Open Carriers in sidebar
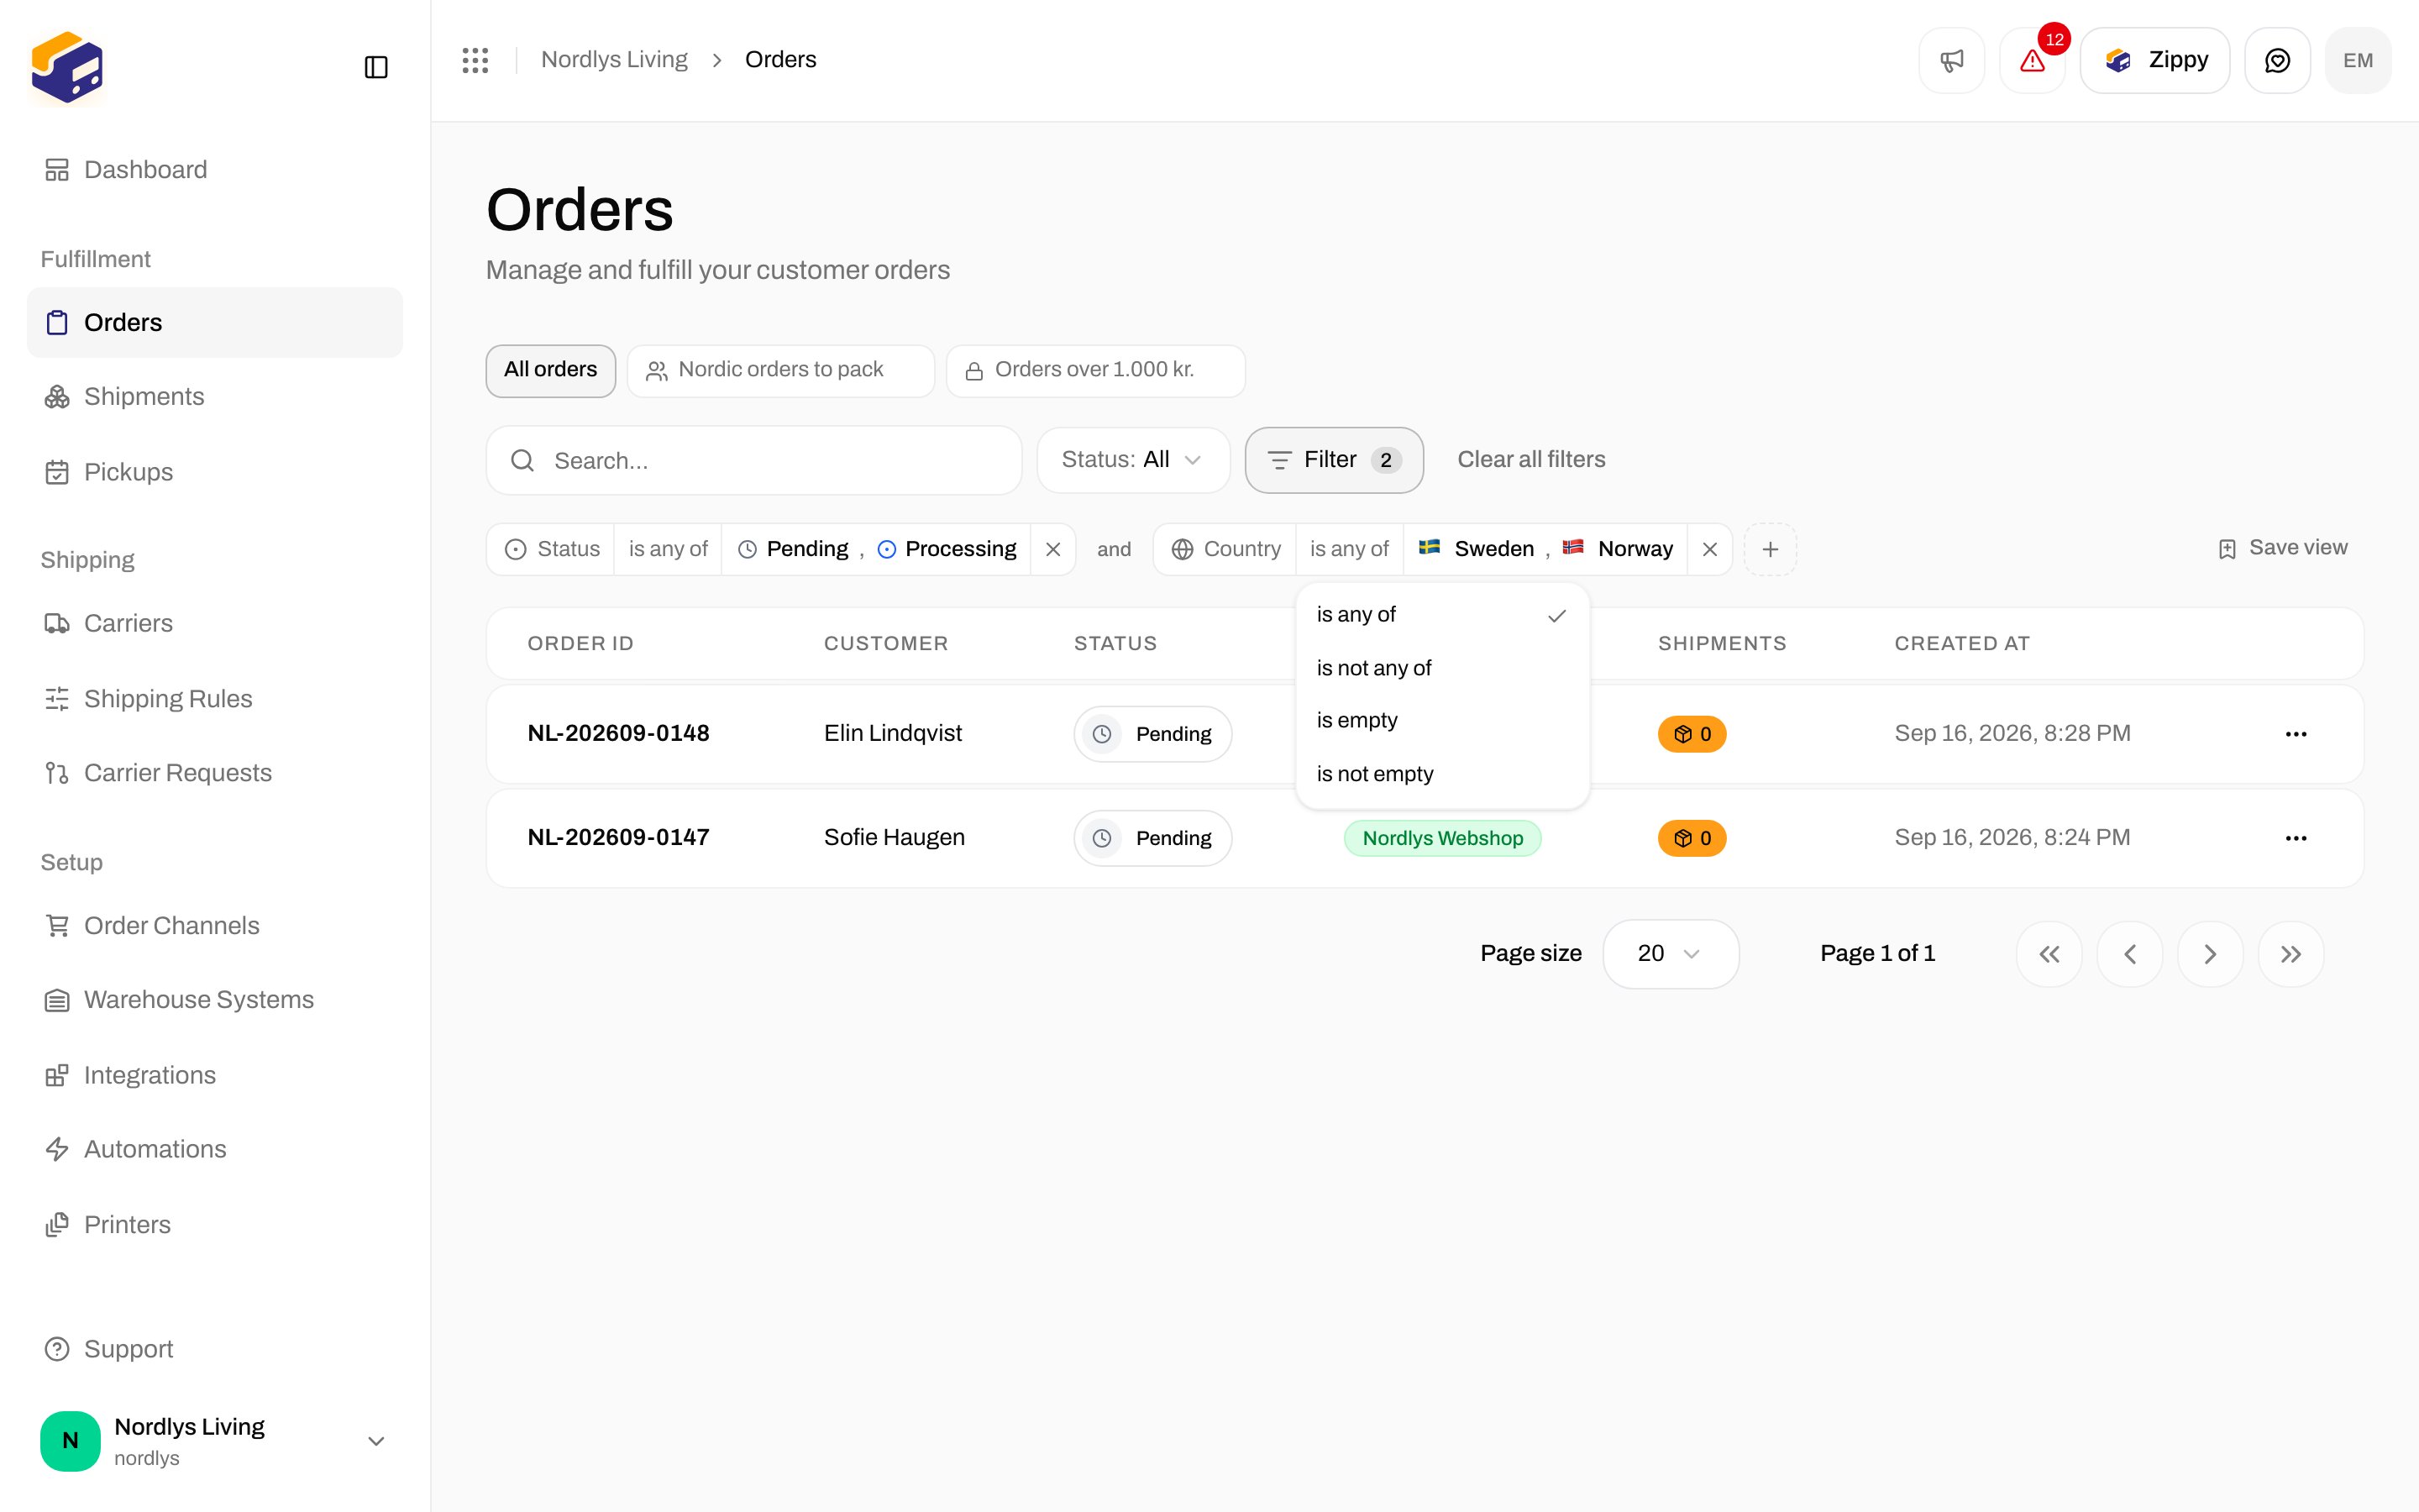 click(x=215, y=623)
